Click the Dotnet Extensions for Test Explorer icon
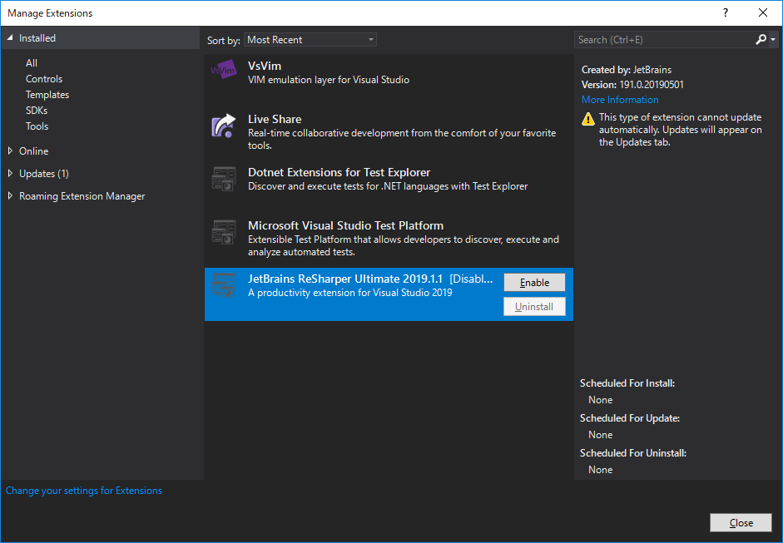 pos(223,179)
